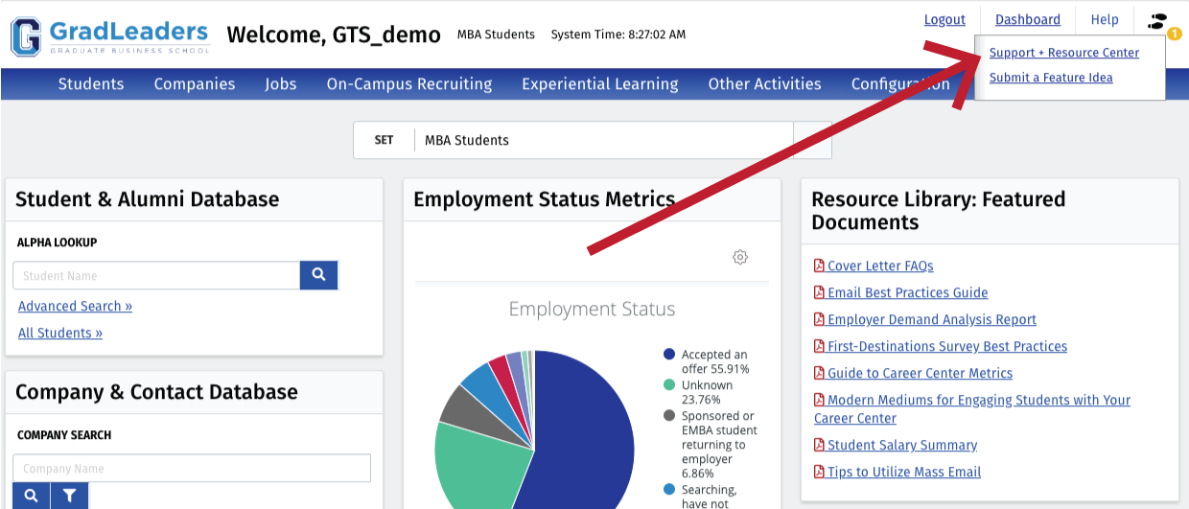Open the Jobs menu
Screen dimensions: 1189x509
click(281, 83)
